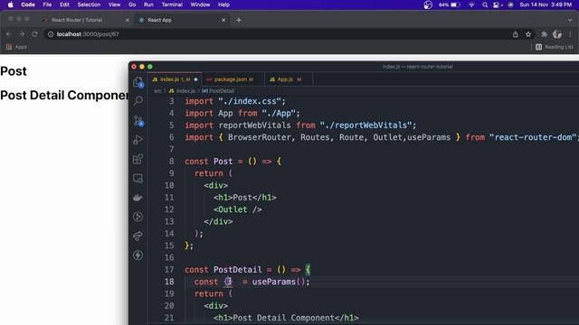Click the useParams call on line 18
The width and height of the screenshot is (579, 325).
280,282
